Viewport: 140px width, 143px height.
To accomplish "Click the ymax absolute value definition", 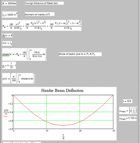I will coord(128,110).
